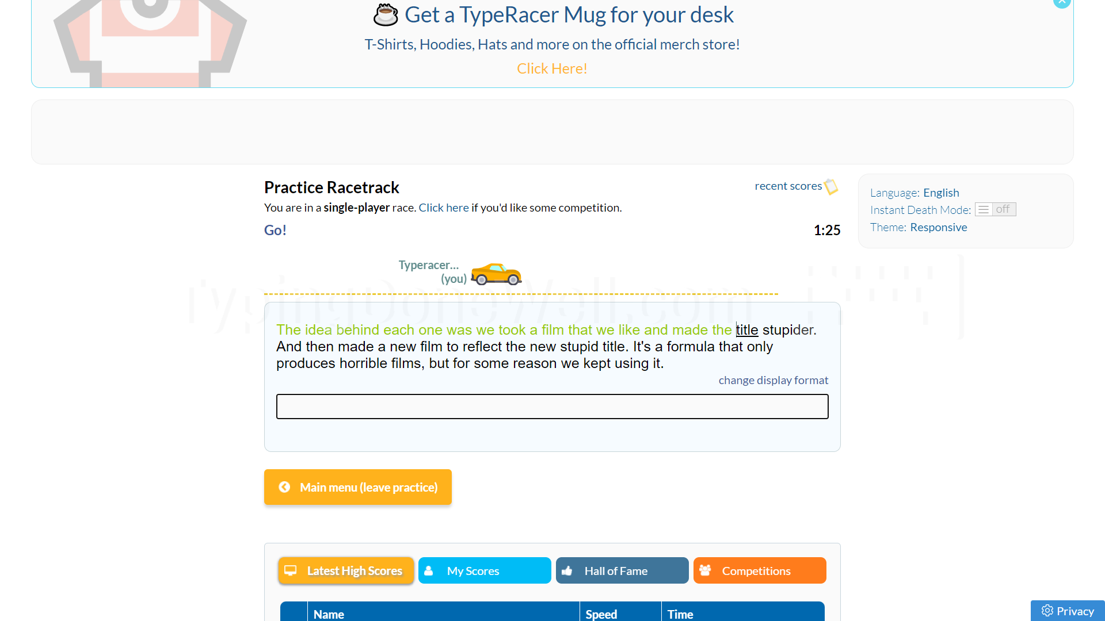Click the TypeRacer merch store link
1105x621 pixels.
[552, 68]
